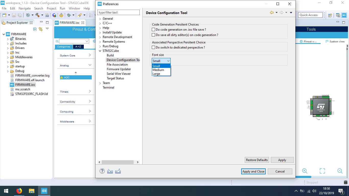Click the Windows Start button
This screenshot has height=196, width=349.
coord(6,191)
